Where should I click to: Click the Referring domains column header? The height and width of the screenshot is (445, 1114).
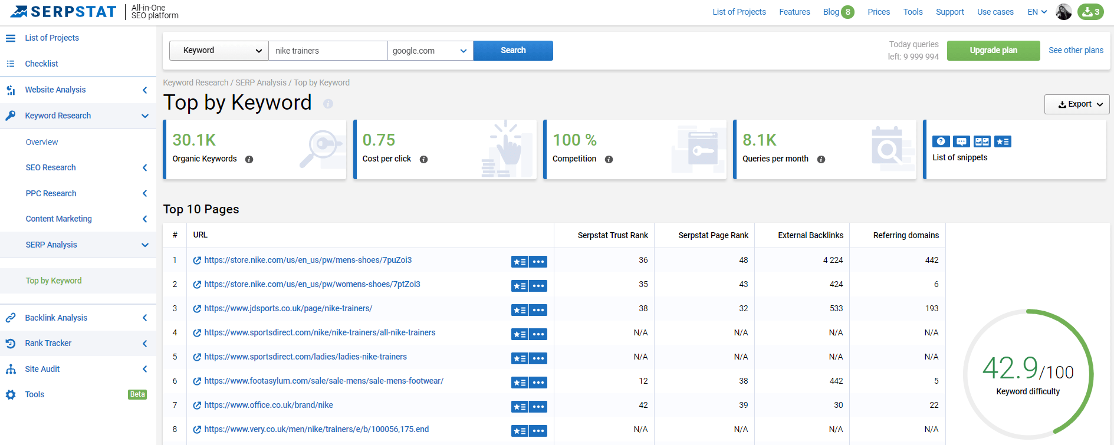[906, 235]
